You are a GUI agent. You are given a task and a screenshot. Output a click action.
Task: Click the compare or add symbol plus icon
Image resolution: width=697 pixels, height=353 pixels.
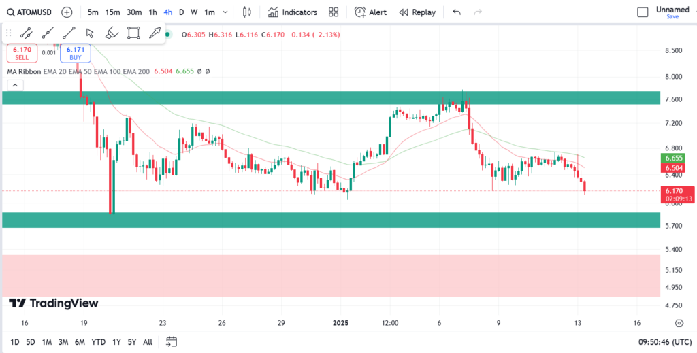pos(66,12)
